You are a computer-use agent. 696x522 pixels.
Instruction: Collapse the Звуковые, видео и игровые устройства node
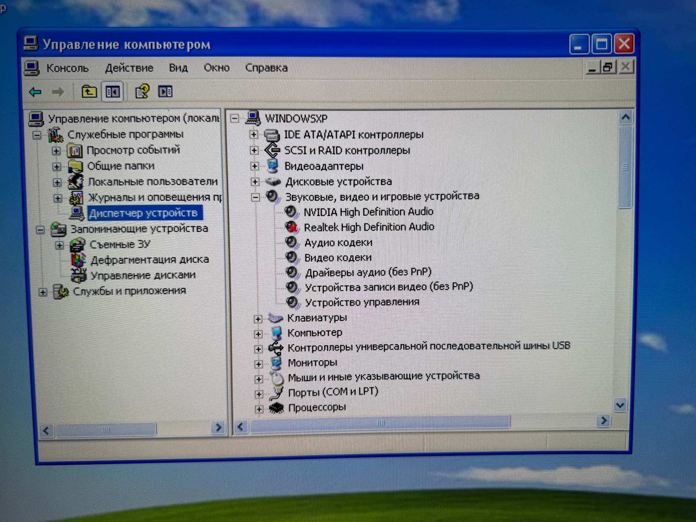point(255,197)
